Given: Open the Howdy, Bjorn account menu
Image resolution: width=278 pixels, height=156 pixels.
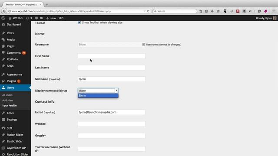Looking at the screenshot, I should [x=266, y=18].
